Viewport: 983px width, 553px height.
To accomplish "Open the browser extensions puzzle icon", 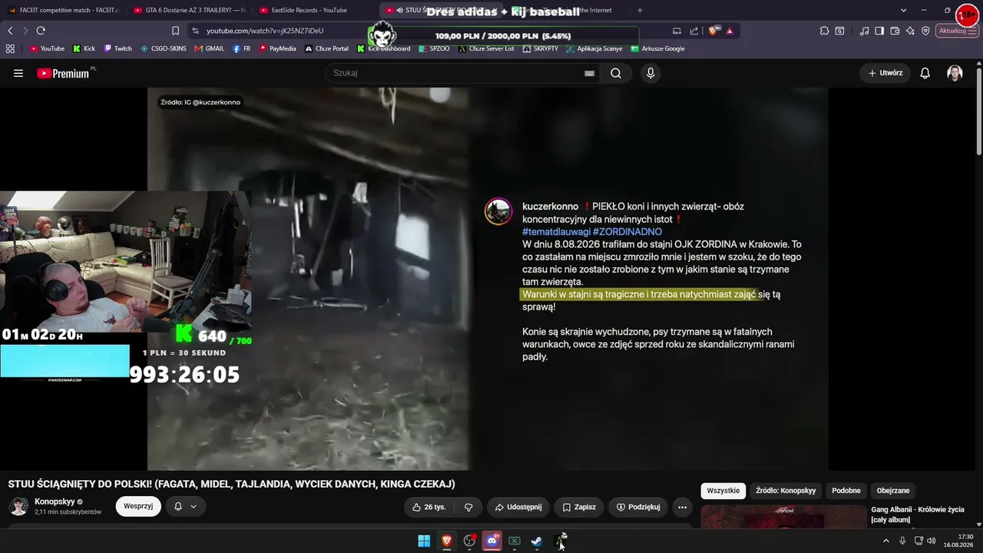I will pyautogui.click(x=824, y=31).
